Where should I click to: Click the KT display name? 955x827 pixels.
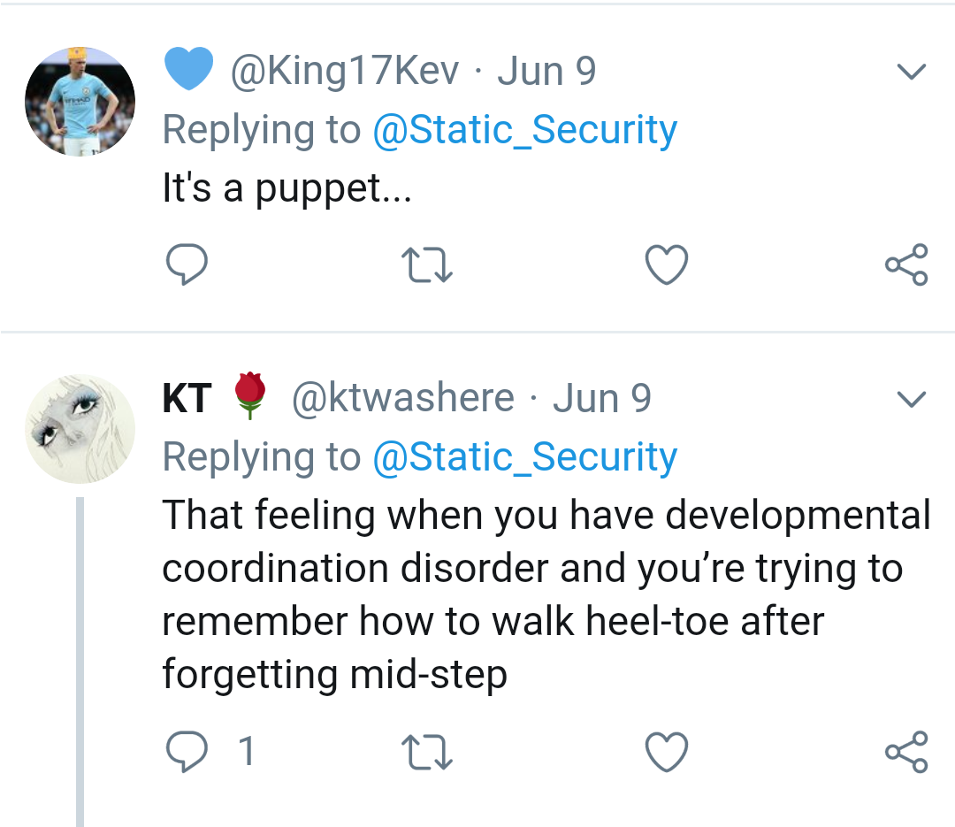coord(187,399)
